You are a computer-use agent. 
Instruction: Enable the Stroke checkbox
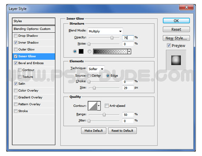[x=15, y=111]
